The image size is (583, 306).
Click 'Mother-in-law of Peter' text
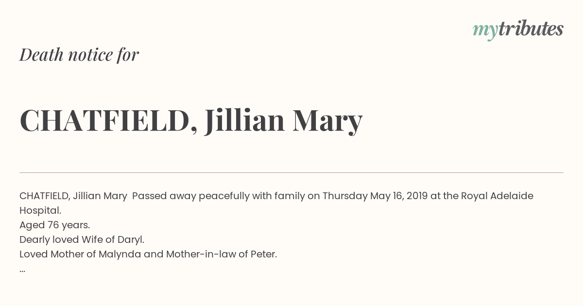(x=221, y=254)
